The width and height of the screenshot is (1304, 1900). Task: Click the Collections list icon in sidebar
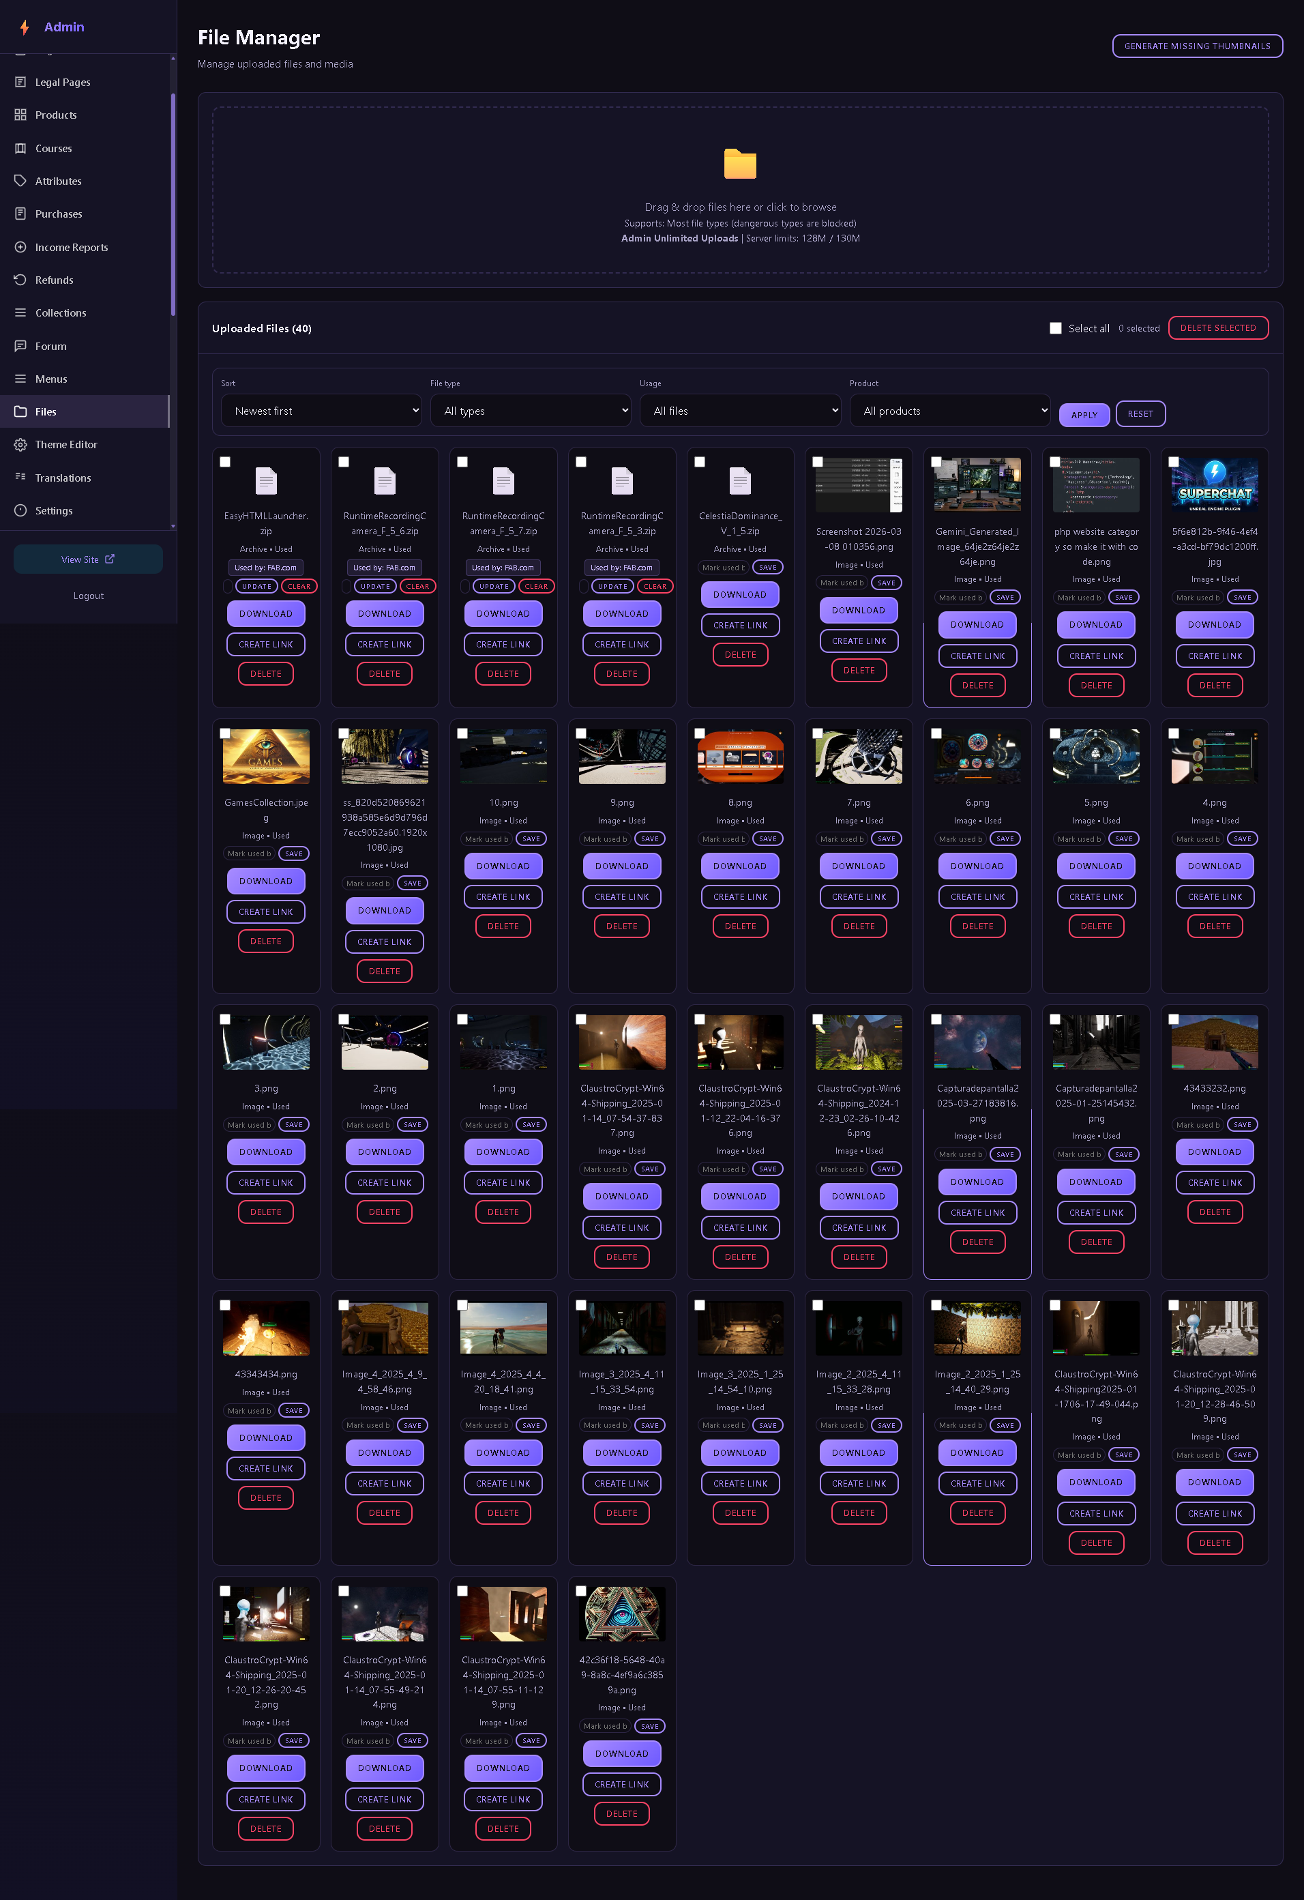(20, 312)
